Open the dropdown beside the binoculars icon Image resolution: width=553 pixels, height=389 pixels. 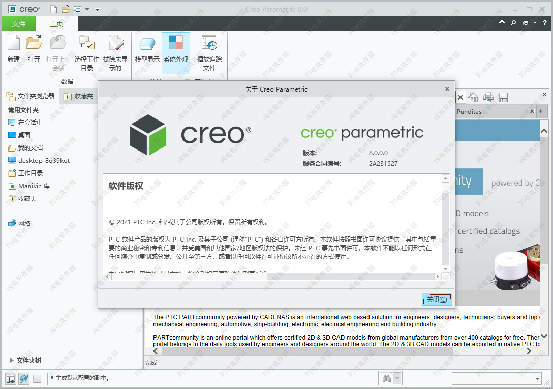point(397,379)
